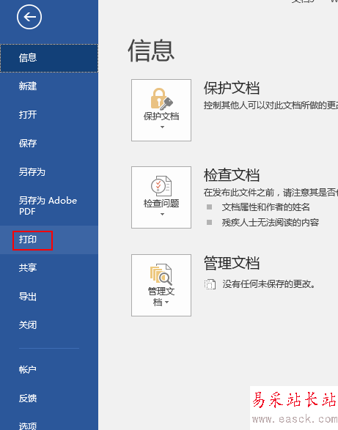This screenshot has height=430, width=338.
Task: Choose 另存为 in the sidebar
Action: 49,172
